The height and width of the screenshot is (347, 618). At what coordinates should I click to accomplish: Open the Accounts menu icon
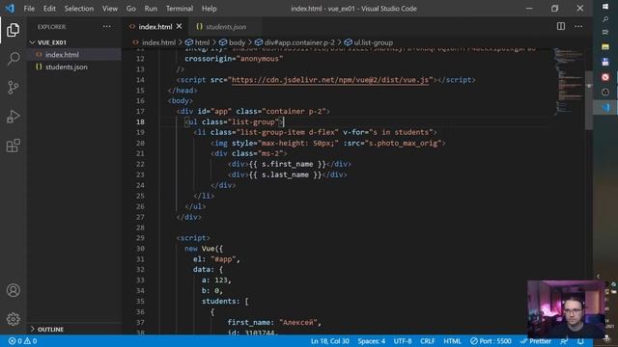13,290
